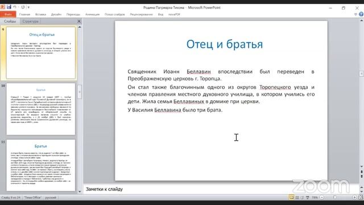
Task: Click the PowerPoint application icon in title bar
Action: tap(2, 7)
